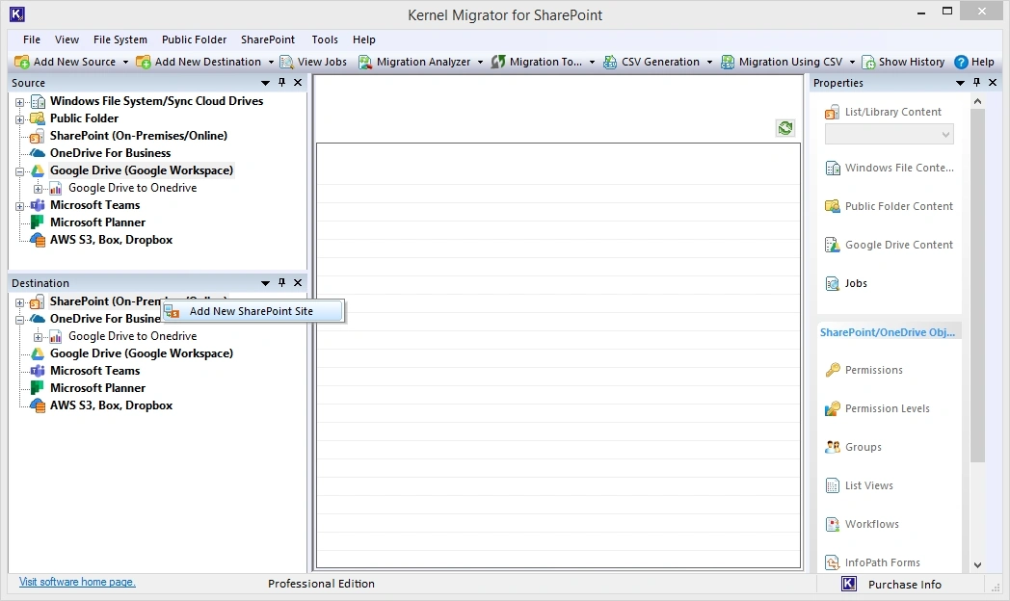
Task: Click the Properties panel scroll-down arrow
Action: coord(978,565)
